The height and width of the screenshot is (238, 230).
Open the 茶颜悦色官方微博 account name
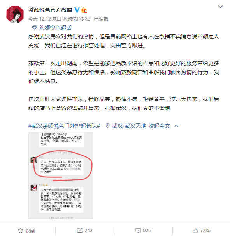[50, 10]
